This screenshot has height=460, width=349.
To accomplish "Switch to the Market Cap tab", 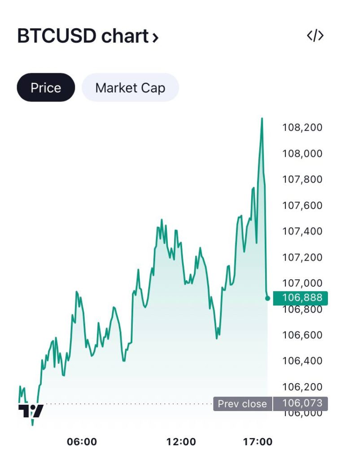I will click(x=130, y=88).
